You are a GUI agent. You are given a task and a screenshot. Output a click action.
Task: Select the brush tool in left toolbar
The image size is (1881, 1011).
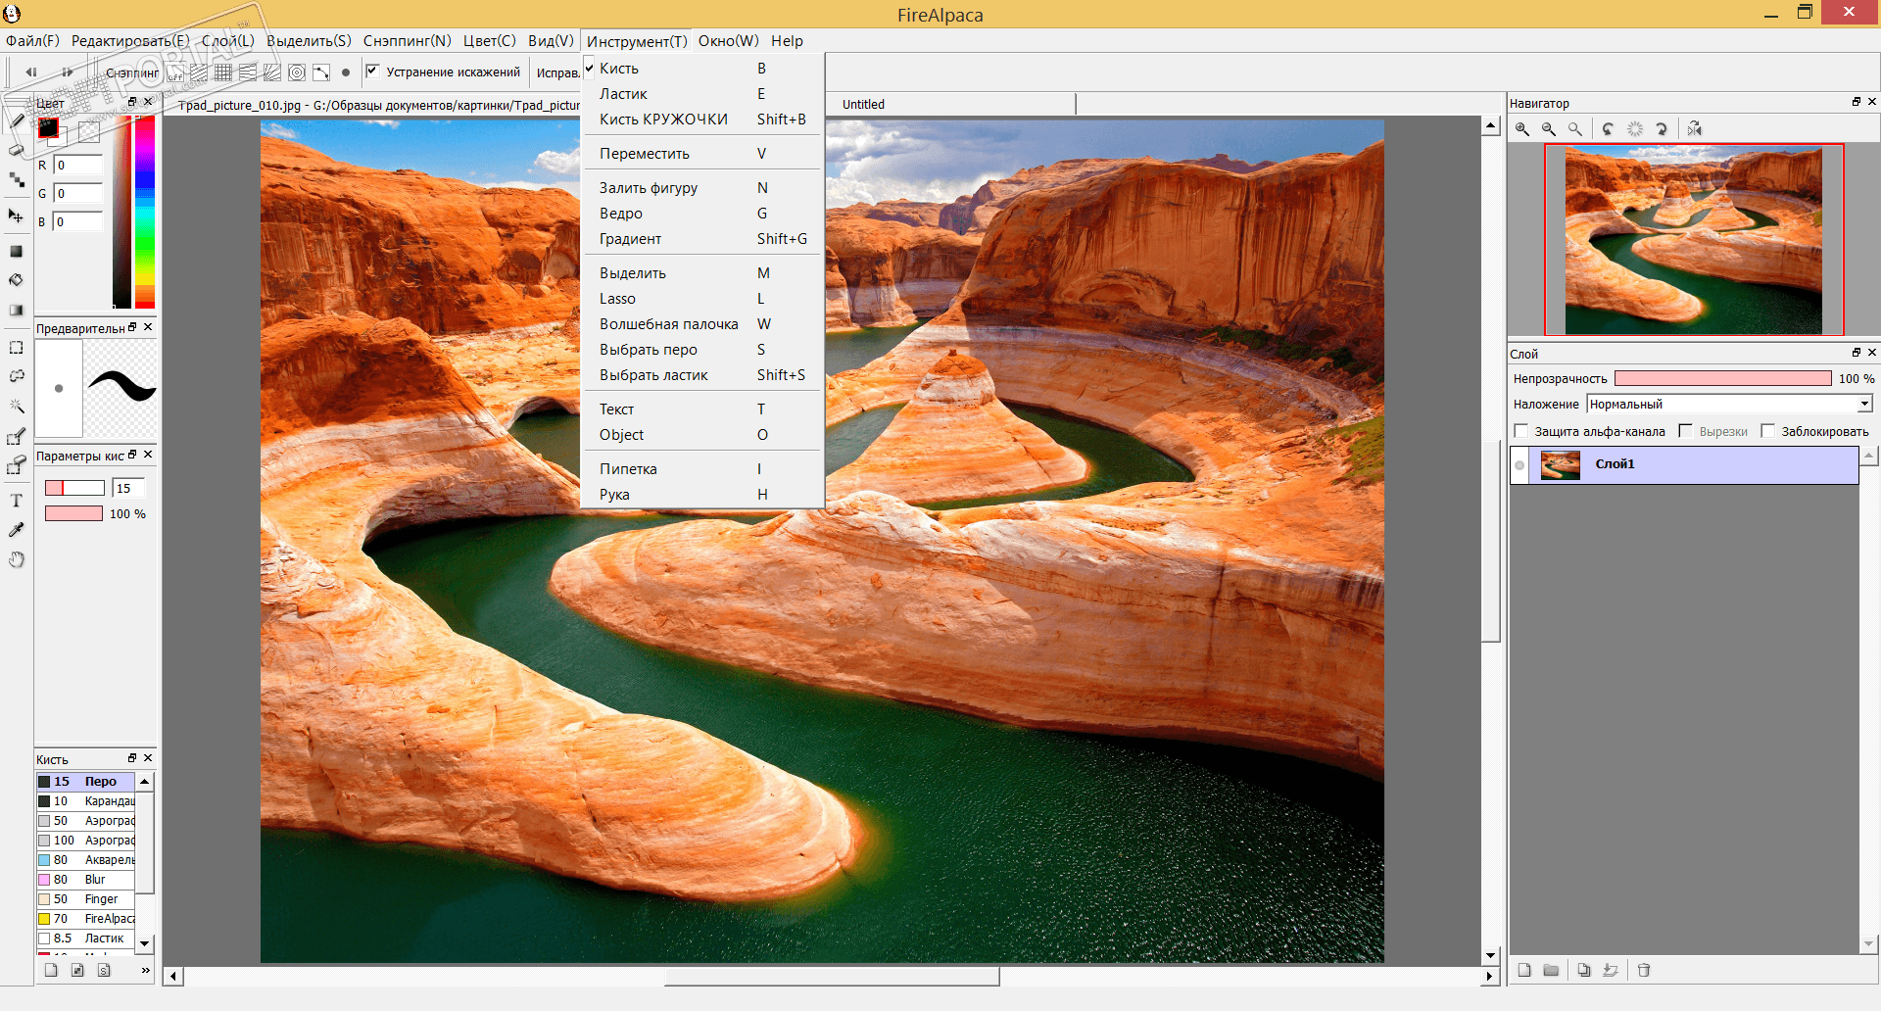coord(17,121)
